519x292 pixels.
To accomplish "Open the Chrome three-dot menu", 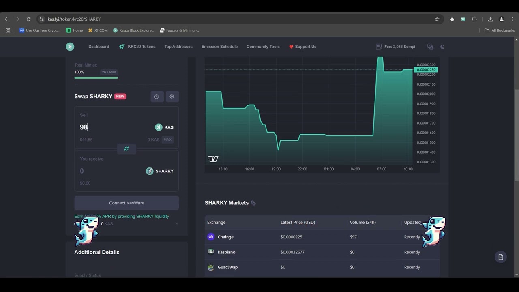I will coord(513,19).
